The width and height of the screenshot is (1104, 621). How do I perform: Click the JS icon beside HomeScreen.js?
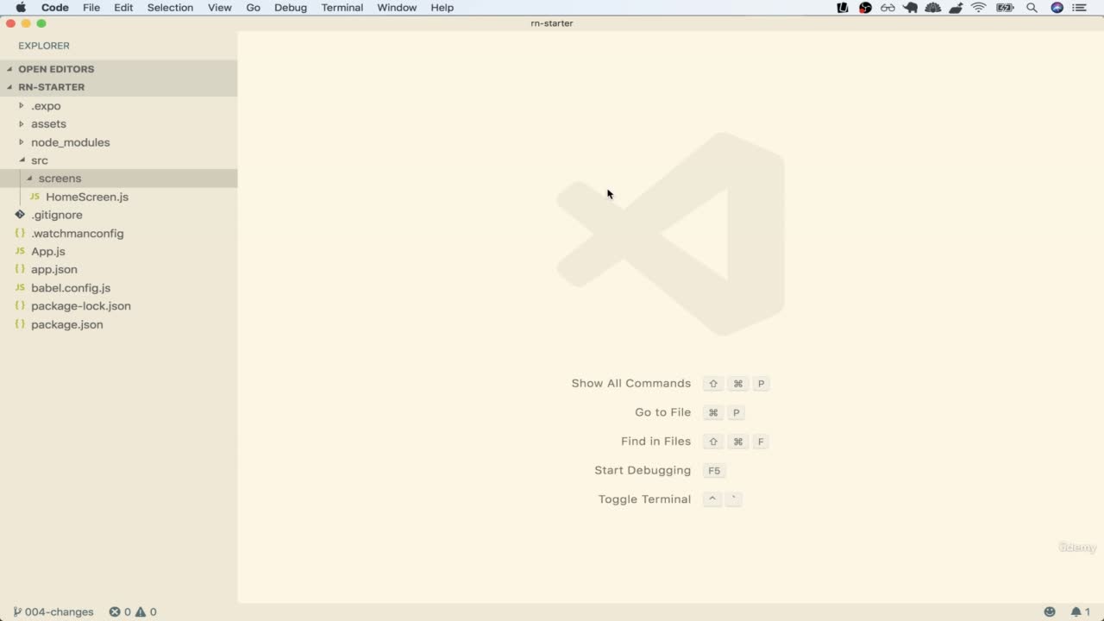click(34, 197)
